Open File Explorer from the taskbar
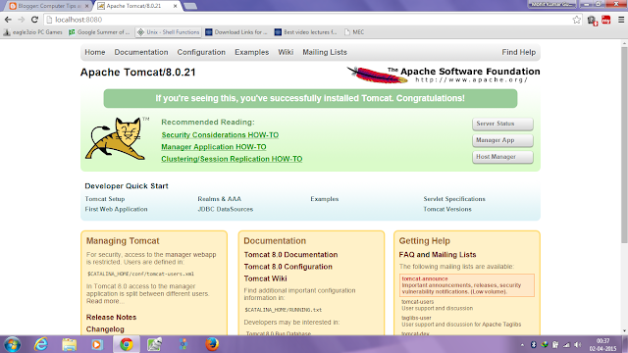 point(70,344)
